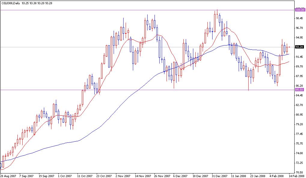
Task: Click the 70.50 price axis label
Action: (x=300, y=172)
